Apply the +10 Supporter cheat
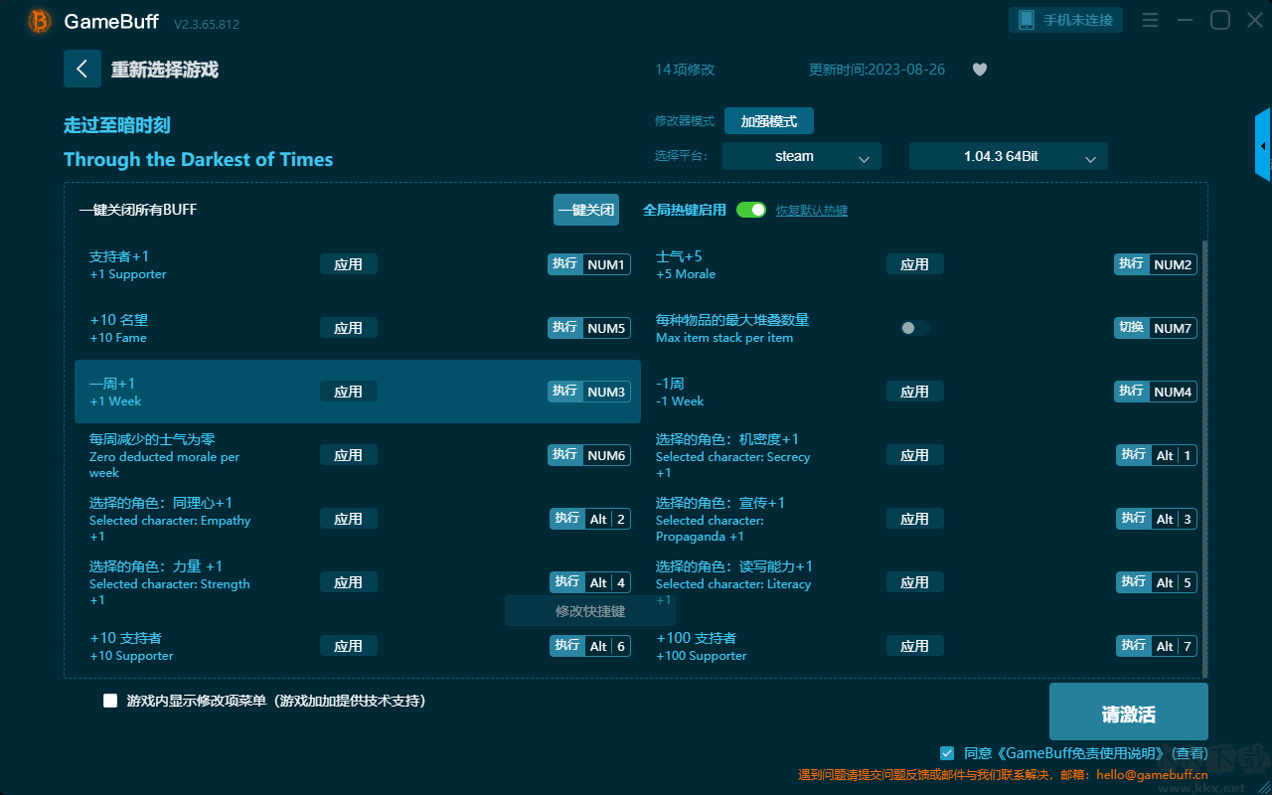The width and height of the screenshot is (1272, 795). [349, 646]
